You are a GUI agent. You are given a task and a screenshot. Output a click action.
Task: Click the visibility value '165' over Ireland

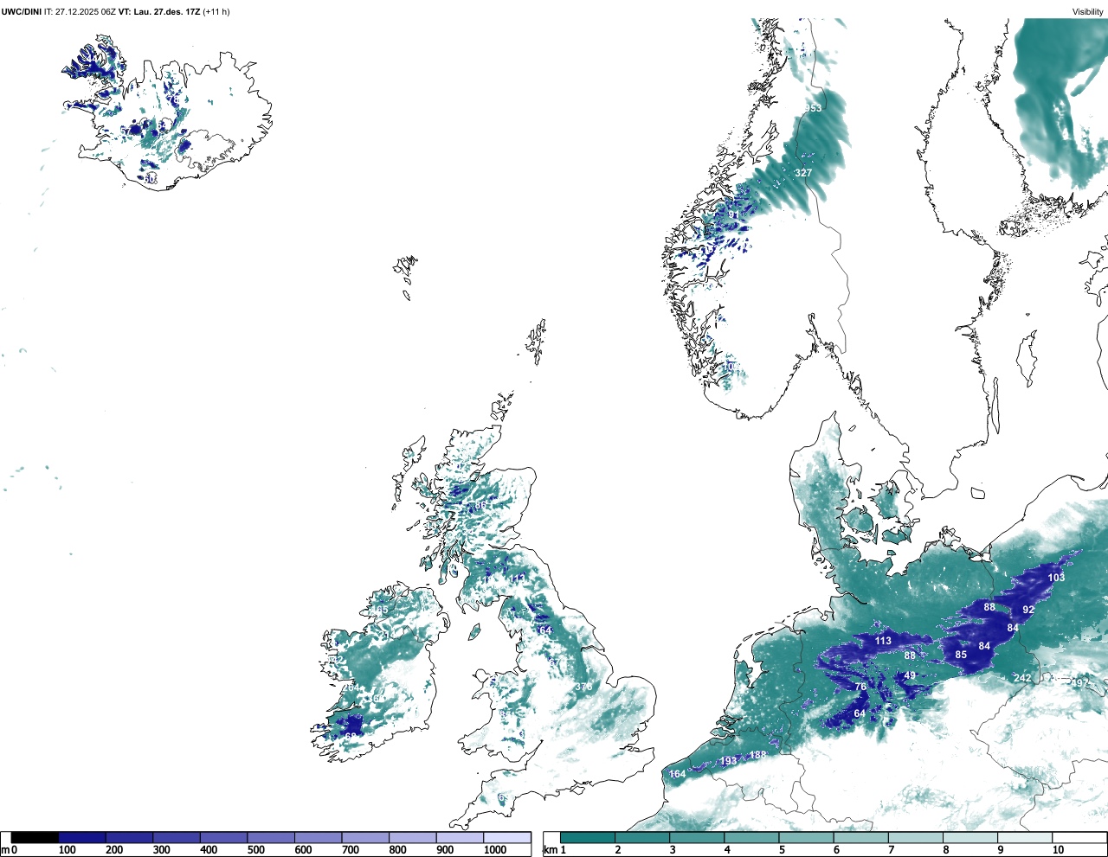pyautogui.click(x=379, y=610)
